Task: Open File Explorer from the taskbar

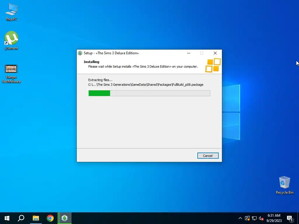Action: point(36,218)
